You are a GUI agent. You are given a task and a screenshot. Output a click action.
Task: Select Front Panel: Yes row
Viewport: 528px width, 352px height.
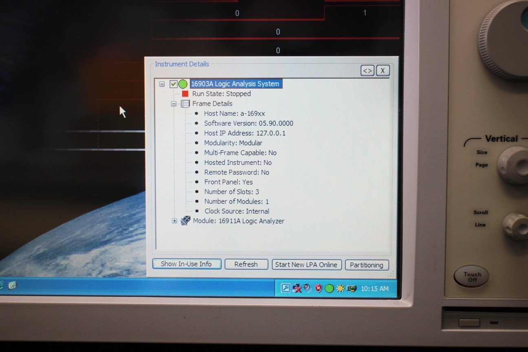click(x=229, y=182)
